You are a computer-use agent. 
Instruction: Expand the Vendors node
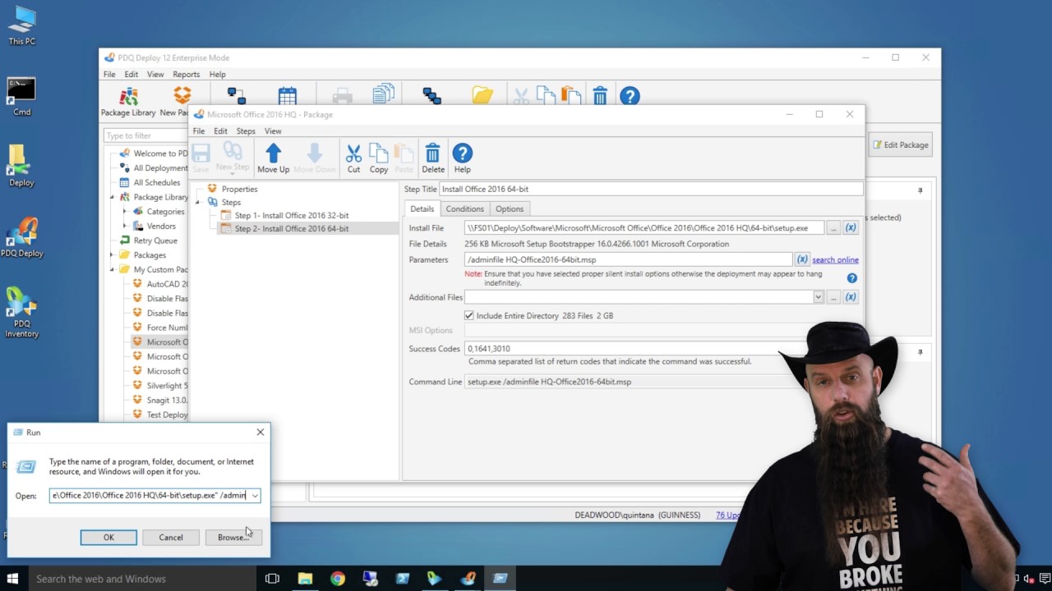[125, 227]
